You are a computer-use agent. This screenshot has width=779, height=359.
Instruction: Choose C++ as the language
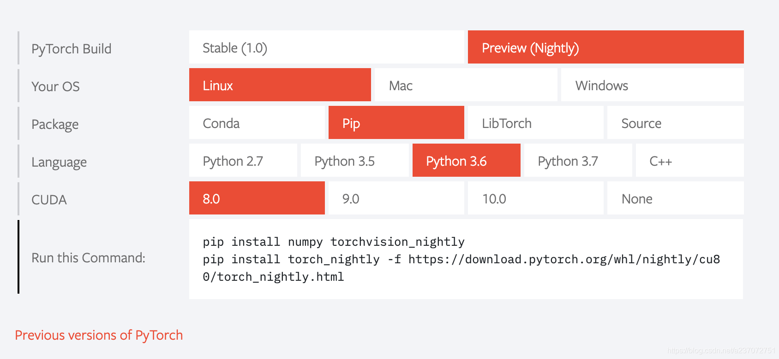coord(689,161)
